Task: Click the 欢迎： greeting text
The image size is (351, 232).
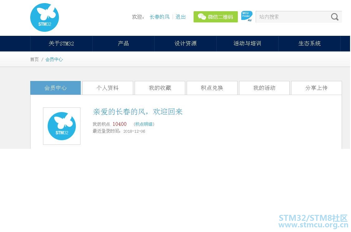Action: pos(138,17)
